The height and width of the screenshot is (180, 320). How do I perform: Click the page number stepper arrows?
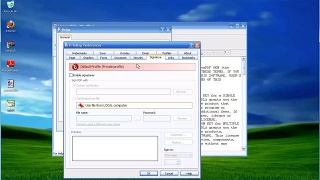coord(178,162)
